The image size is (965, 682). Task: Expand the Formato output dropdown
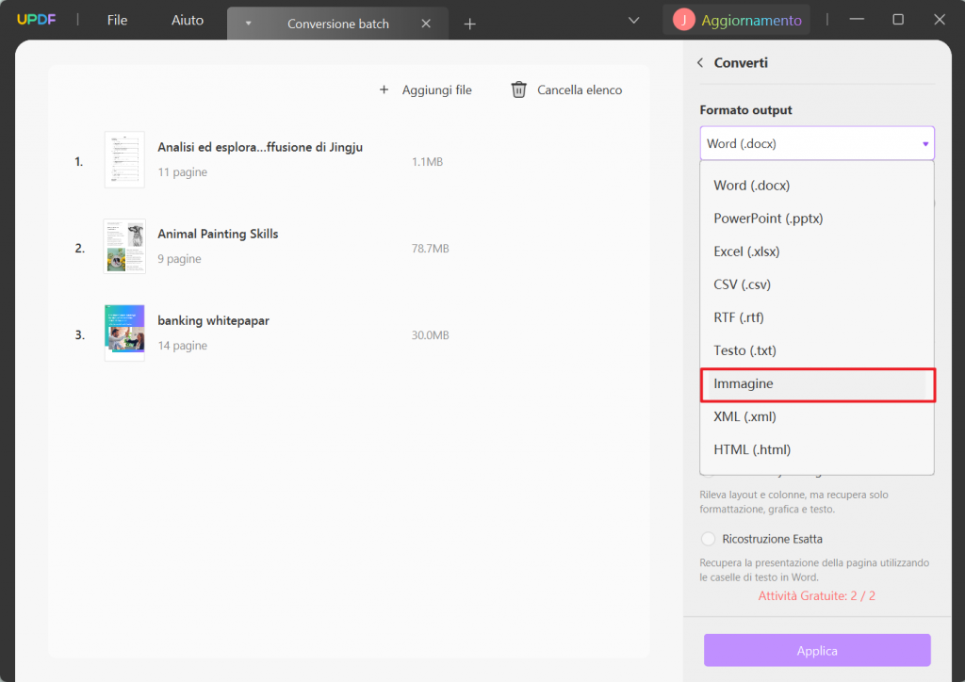[816, 144]
